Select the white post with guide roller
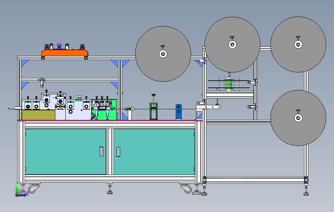The height and width of the screenshot is (212, 334). click(x=130, y=114)
